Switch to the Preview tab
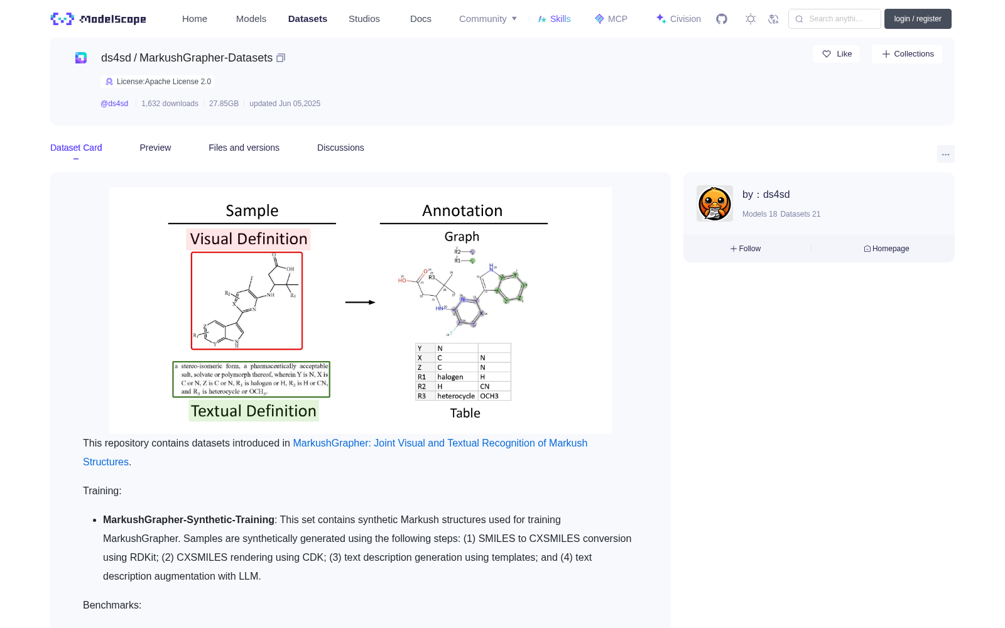The height and width of the screenshot is (628, 1005). point(155,148)
